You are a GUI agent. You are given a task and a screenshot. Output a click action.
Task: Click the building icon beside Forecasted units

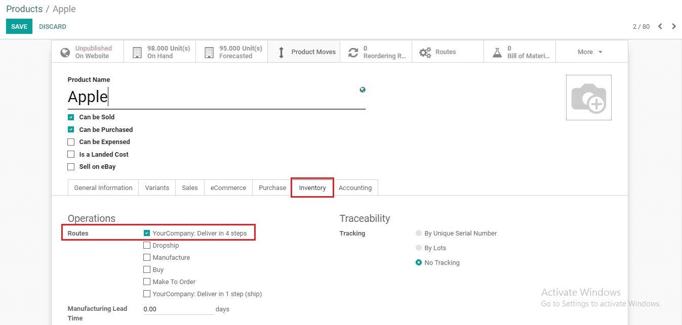pos(209,52)
